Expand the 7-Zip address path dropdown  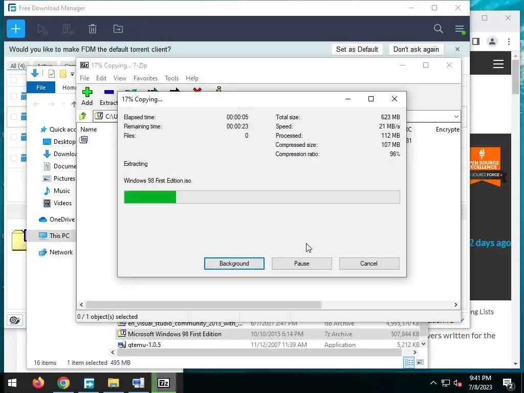tap(456, 116)
